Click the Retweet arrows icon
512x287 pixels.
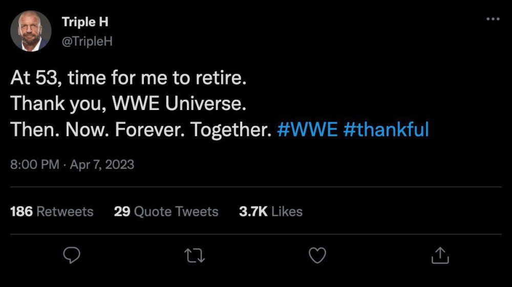(x=195, y=255)
